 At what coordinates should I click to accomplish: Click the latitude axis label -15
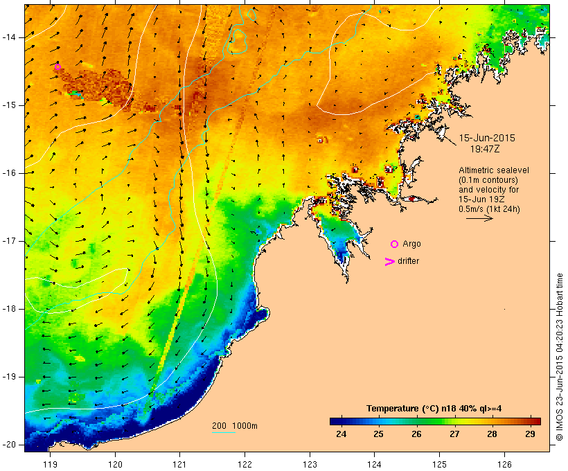click(x=8, y=105)
